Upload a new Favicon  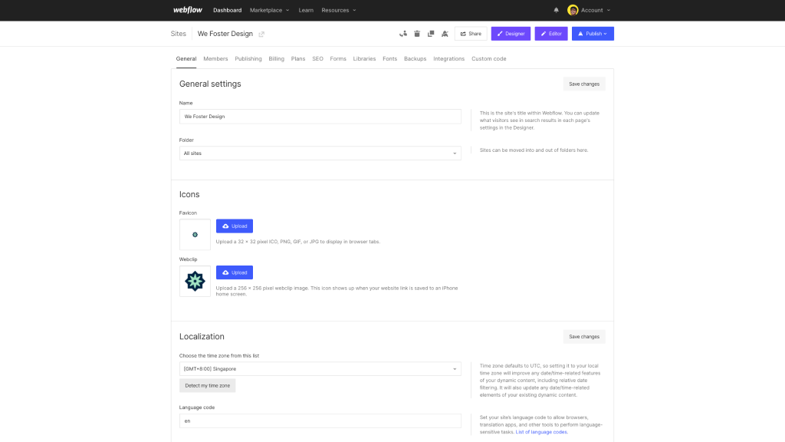pos(235,226)
